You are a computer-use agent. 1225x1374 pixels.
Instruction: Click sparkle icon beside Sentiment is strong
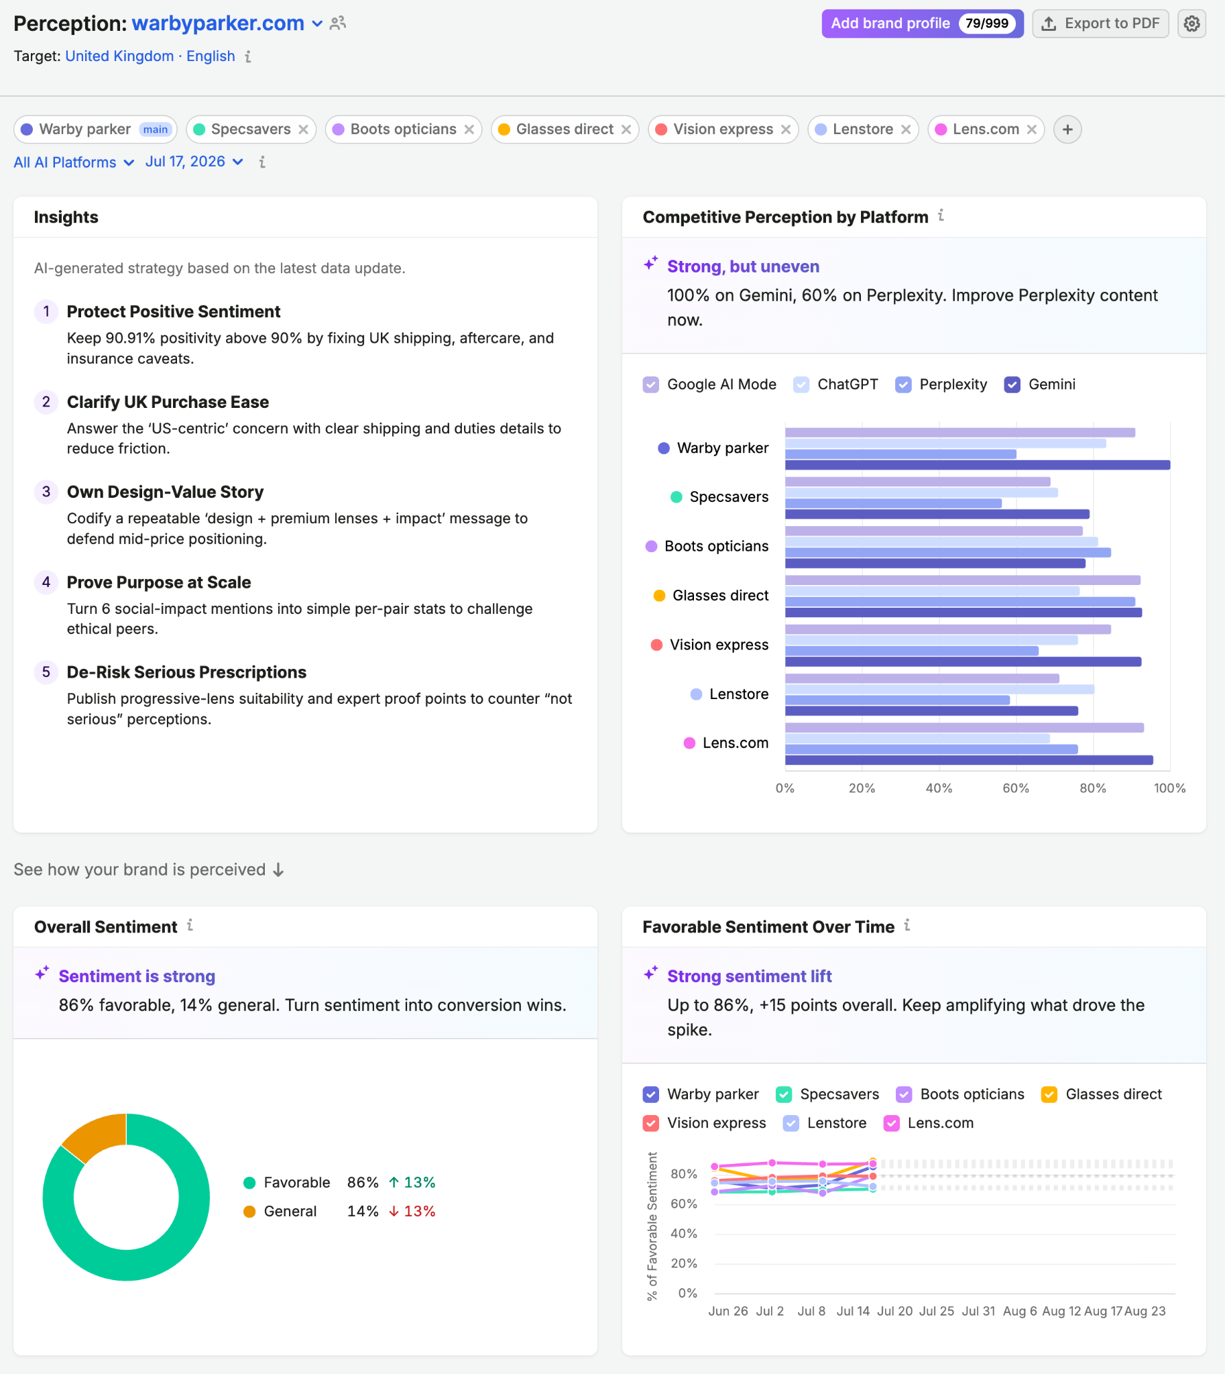42,974
